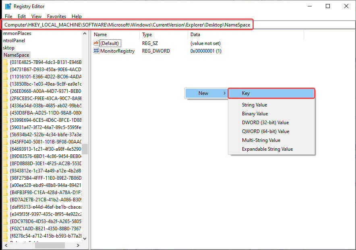Open the File menu
The height and width of the screenshot is (250, 356).
pos(8,16)
